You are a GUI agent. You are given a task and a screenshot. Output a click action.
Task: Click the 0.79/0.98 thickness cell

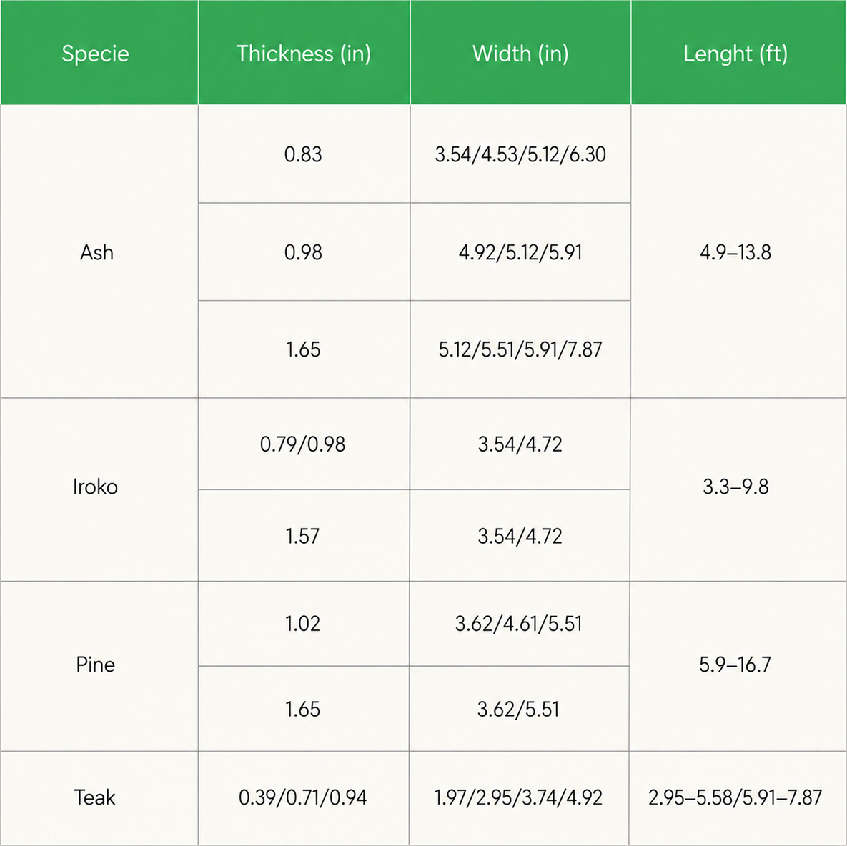tap(304, 444)
